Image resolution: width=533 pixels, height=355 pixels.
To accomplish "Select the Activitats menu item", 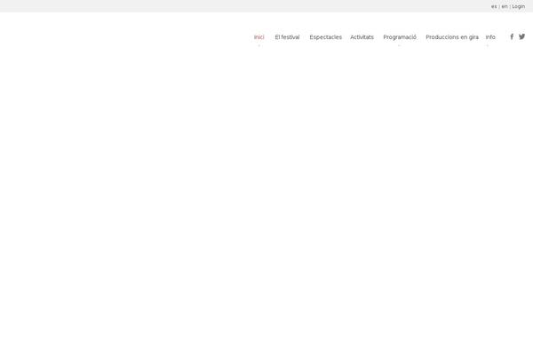I will point(362,37).
